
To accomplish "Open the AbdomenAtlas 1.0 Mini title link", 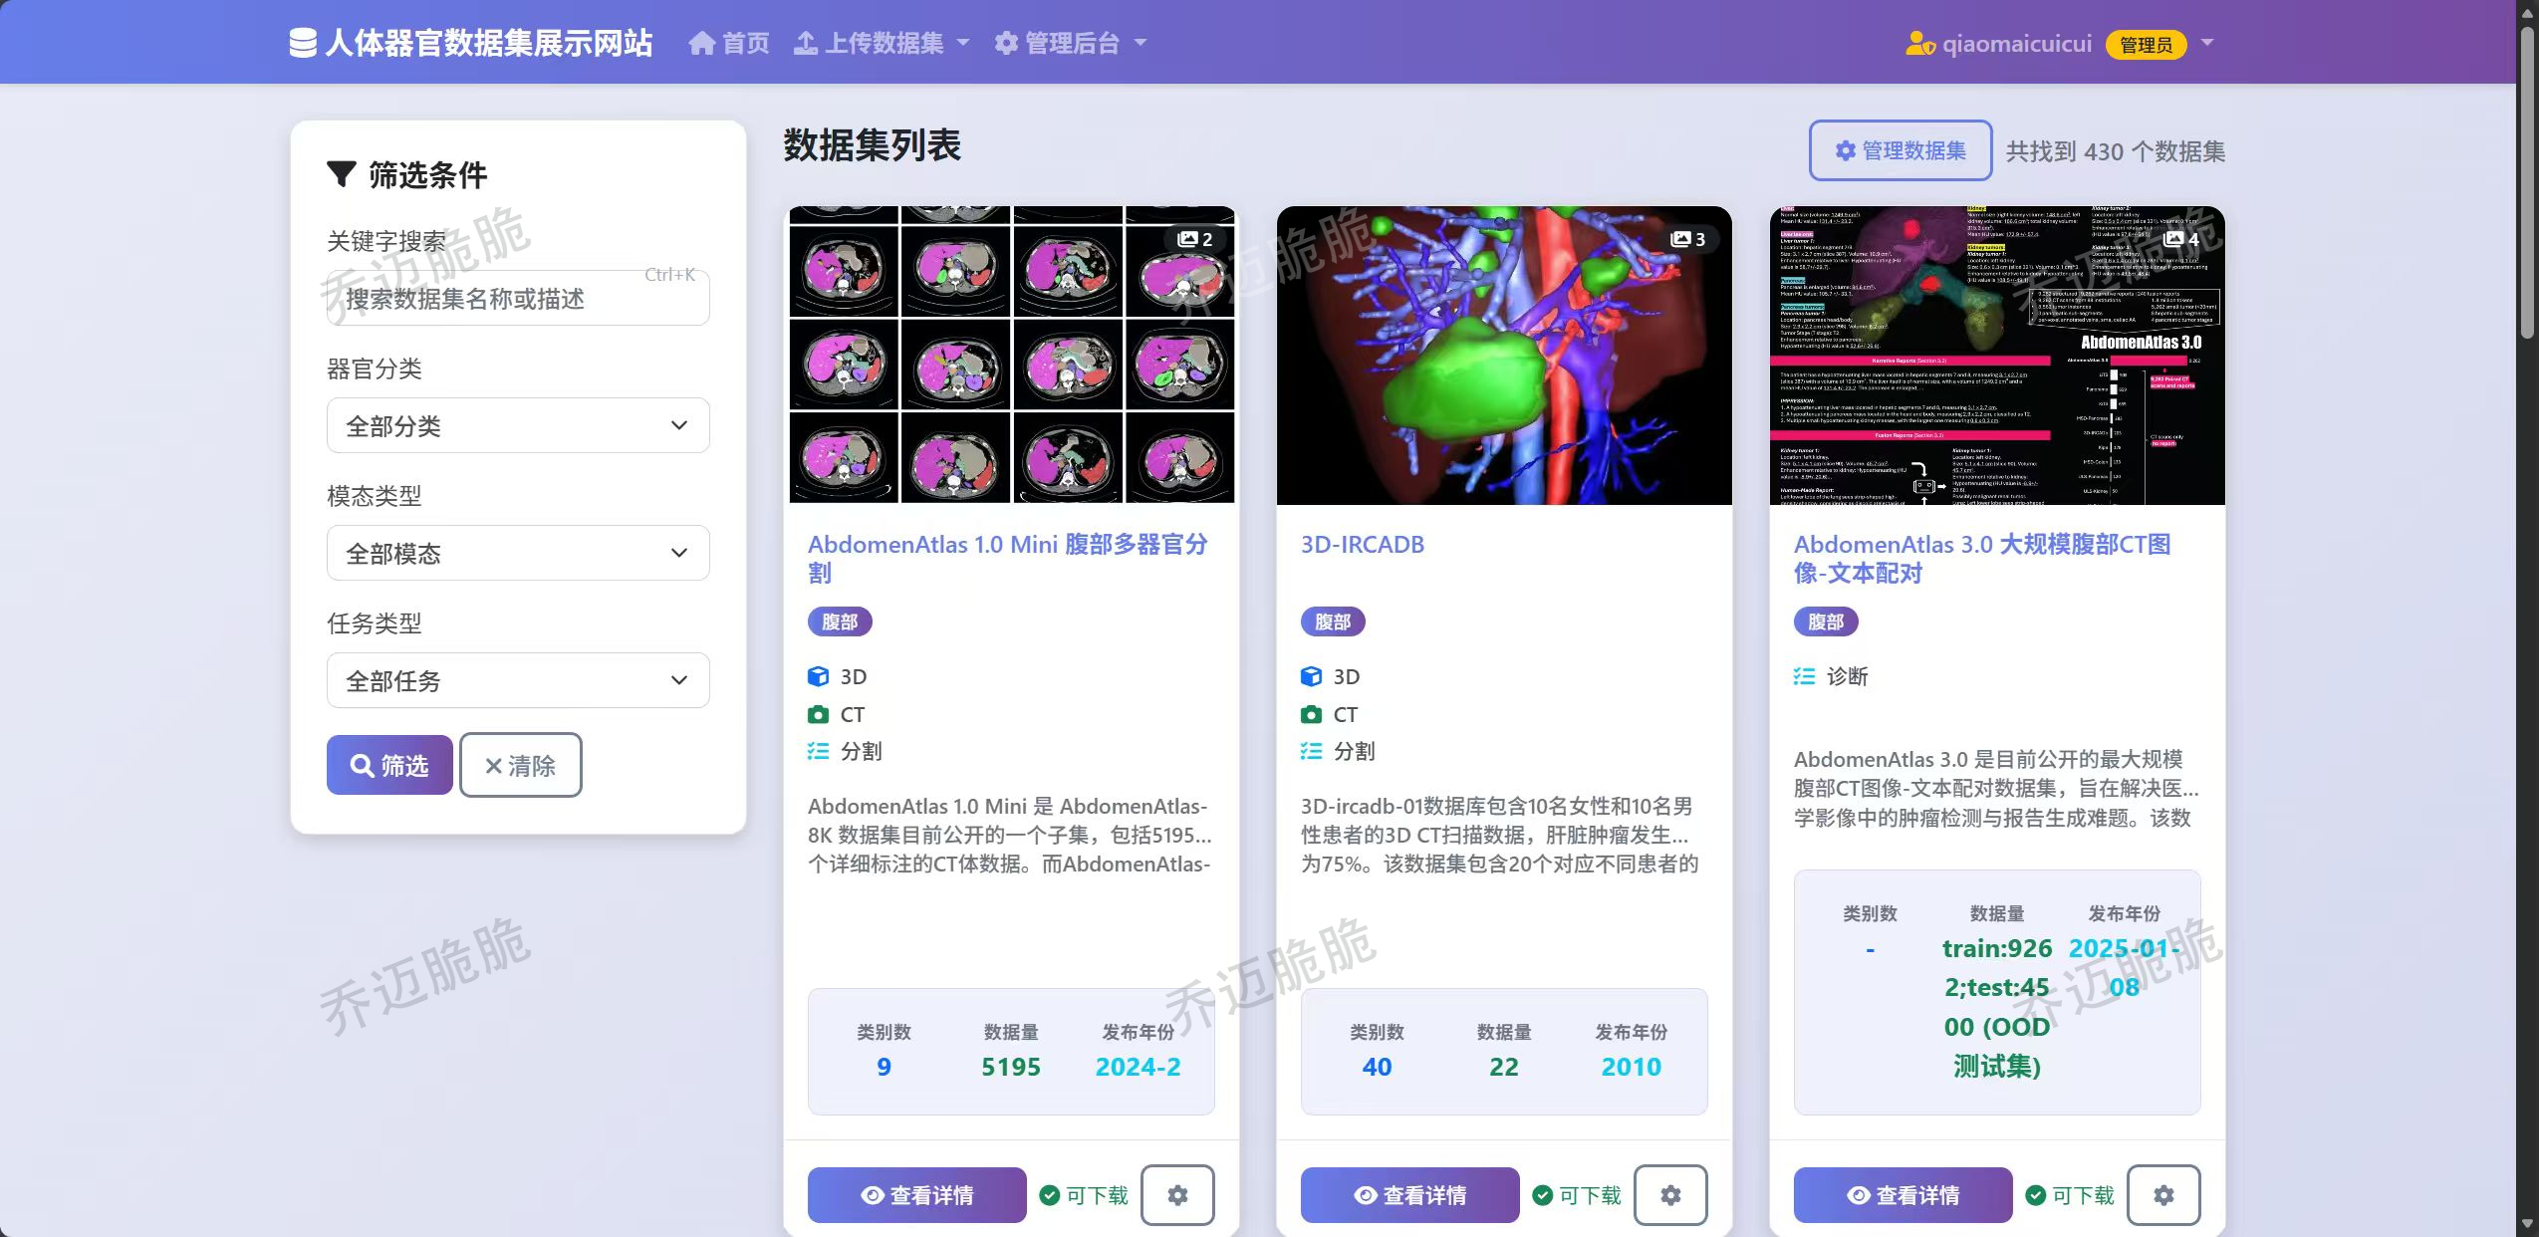I will click(x=1007, y=558).
